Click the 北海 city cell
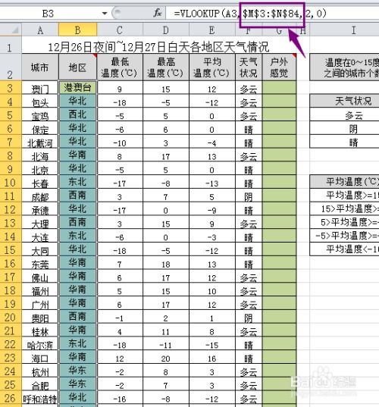Screen dimensions: 379x407 click(40, 155)
